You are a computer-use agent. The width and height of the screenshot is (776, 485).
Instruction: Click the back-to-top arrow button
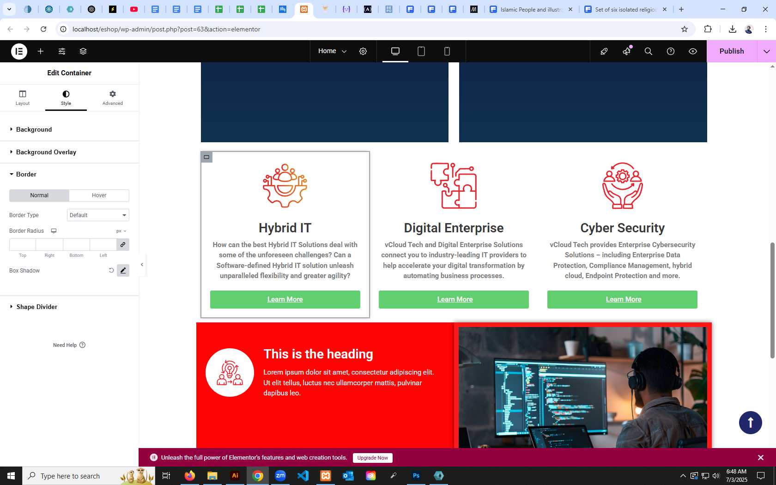coord(750,423)
